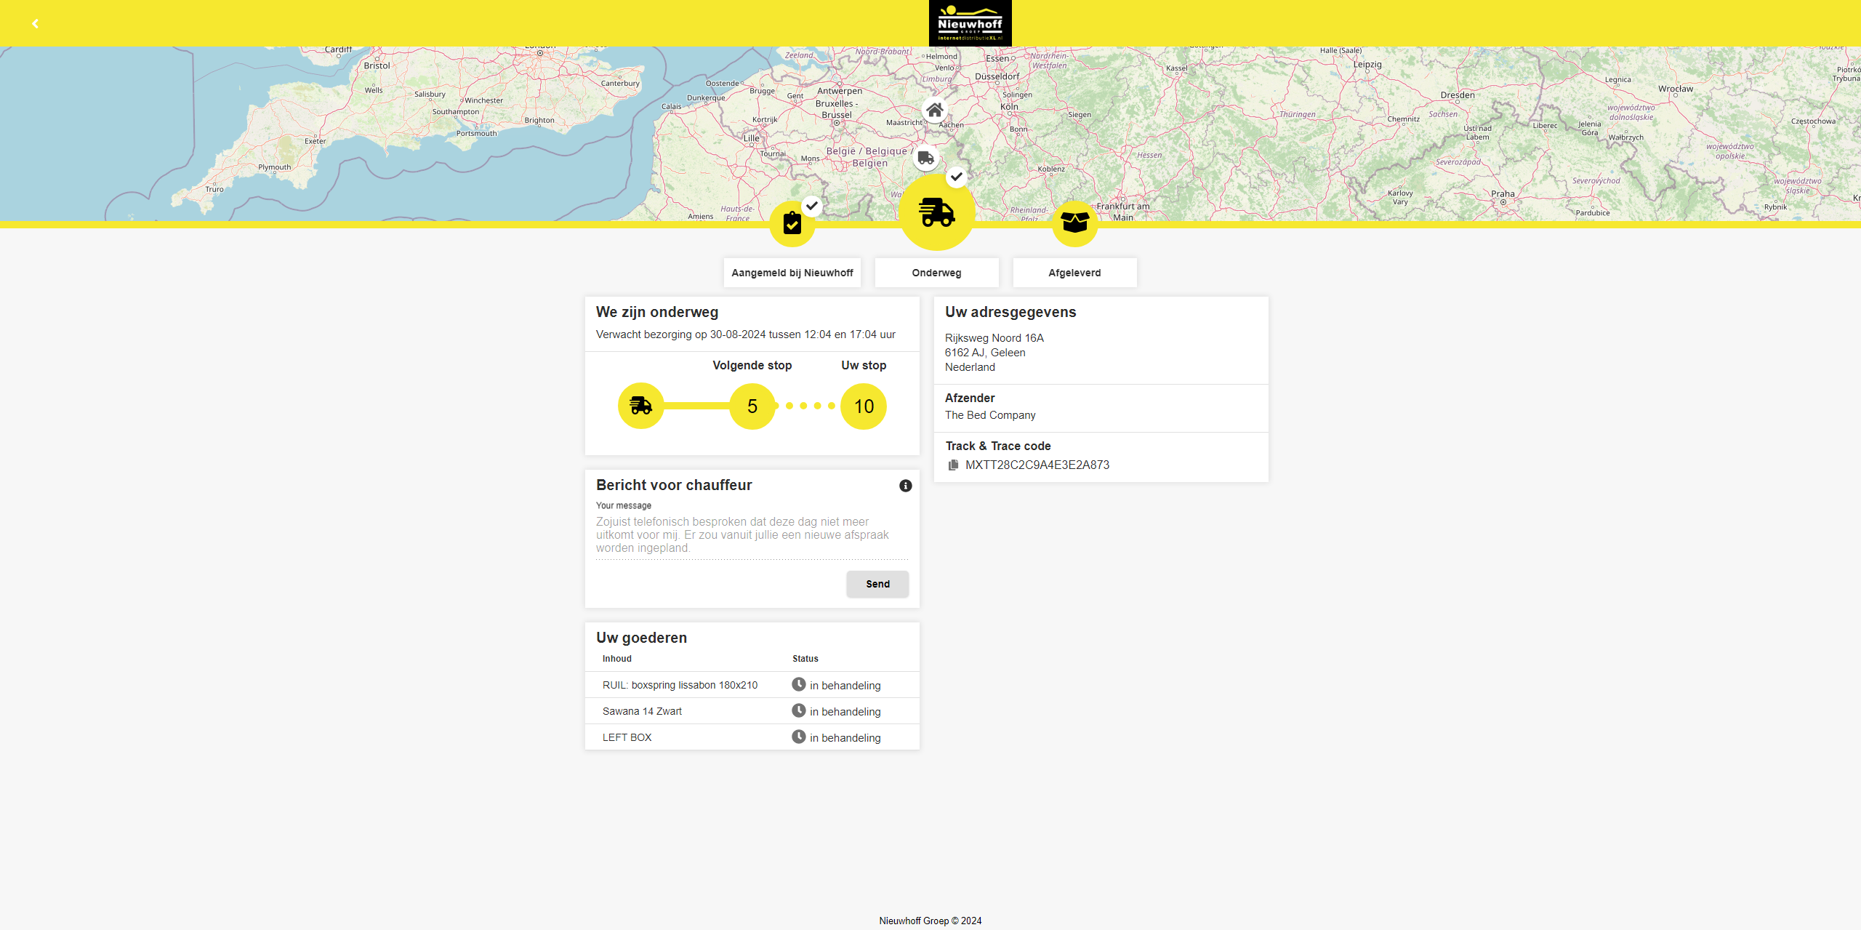Click the Track & Trace code MXTT28C2C9A4E3E2A873
The image size is (1861, 930).
[x=1037, y=465]
